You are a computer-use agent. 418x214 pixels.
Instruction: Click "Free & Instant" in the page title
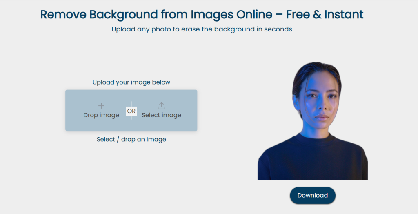[325, 15]
